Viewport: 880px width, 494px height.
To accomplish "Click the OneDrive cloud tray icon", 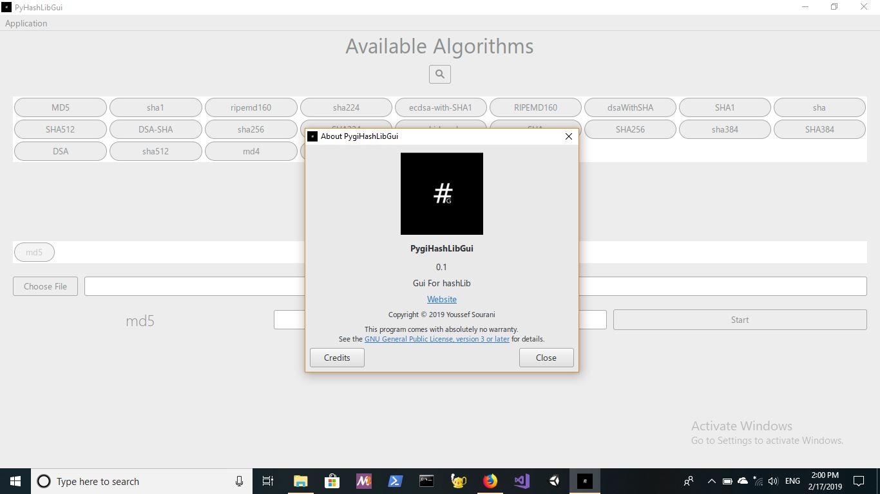I will 742,481.
